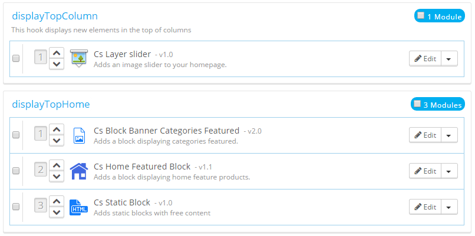
Task: Expand actions dropdown for Cs Block Banner Categories
Action: (x=449, y=135)
